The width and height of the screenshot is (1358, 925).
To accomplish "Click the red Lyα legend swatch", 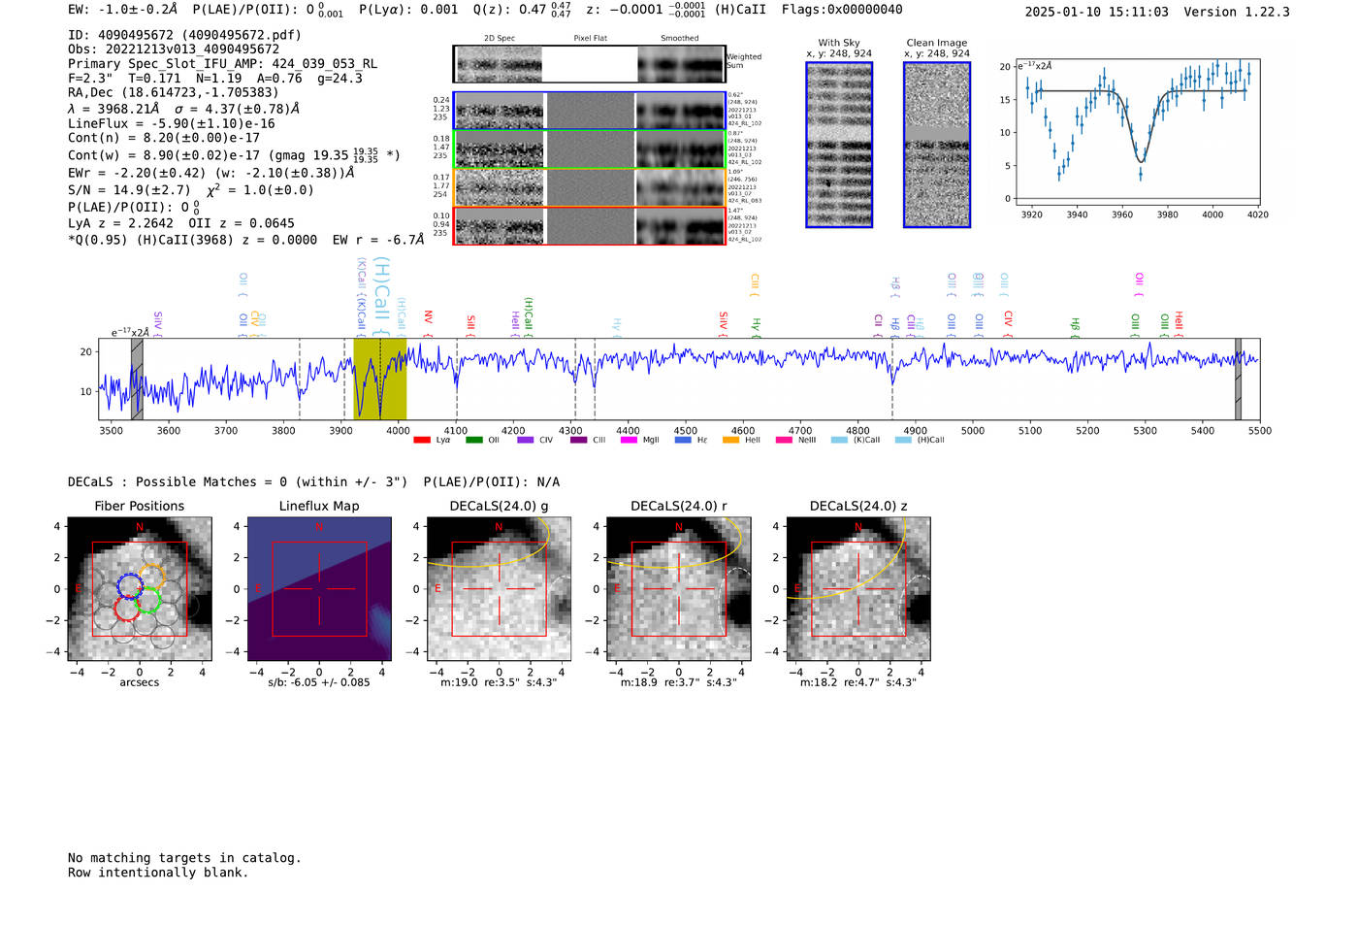I will pos(422,440).
